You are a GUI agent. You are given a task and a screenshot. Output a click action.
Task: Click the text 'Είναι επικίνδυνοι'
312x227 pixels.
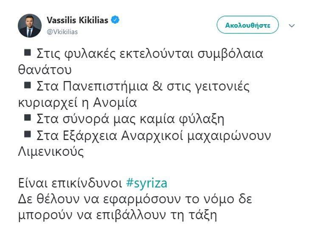[x=70, y=183]
